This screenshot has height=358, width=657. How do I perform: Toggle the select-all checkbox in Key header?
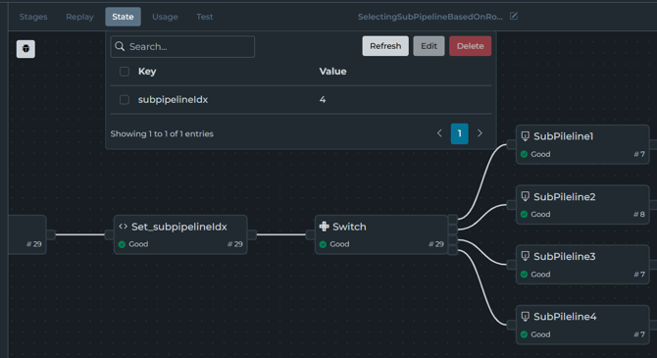tap(124, 72)
